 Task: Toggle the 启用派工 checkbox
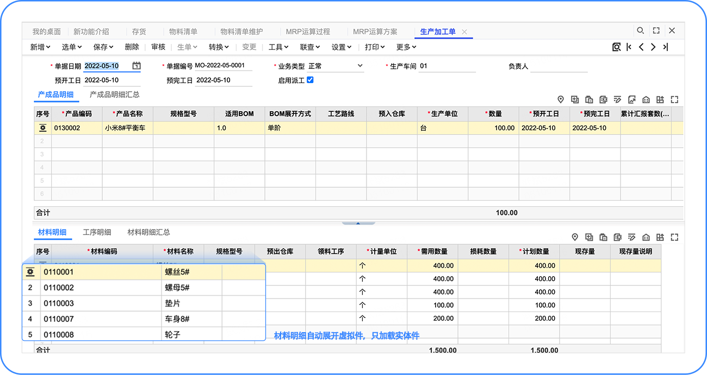tap(310, 80)
